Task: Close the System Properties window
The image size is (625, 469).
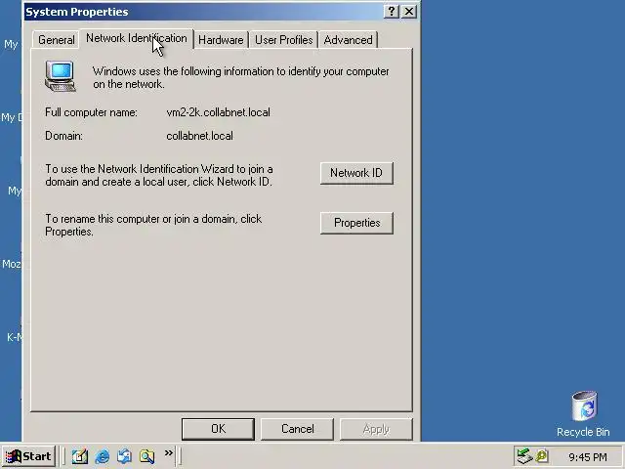Action: coord(409,11)
